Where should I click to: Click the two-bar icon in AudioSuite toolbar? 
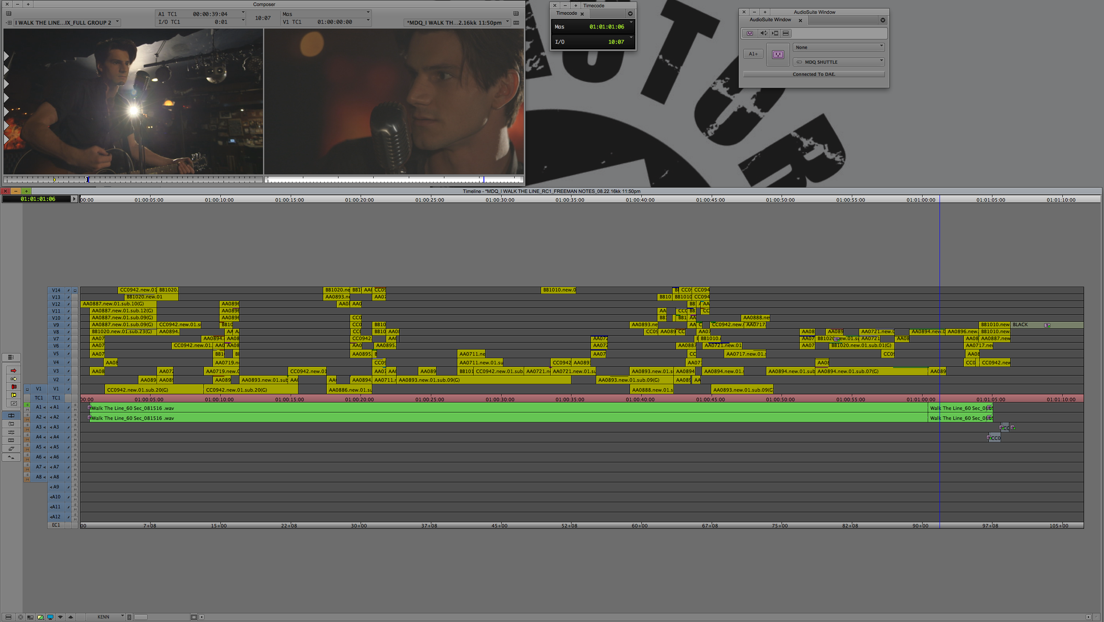point(786,33)
